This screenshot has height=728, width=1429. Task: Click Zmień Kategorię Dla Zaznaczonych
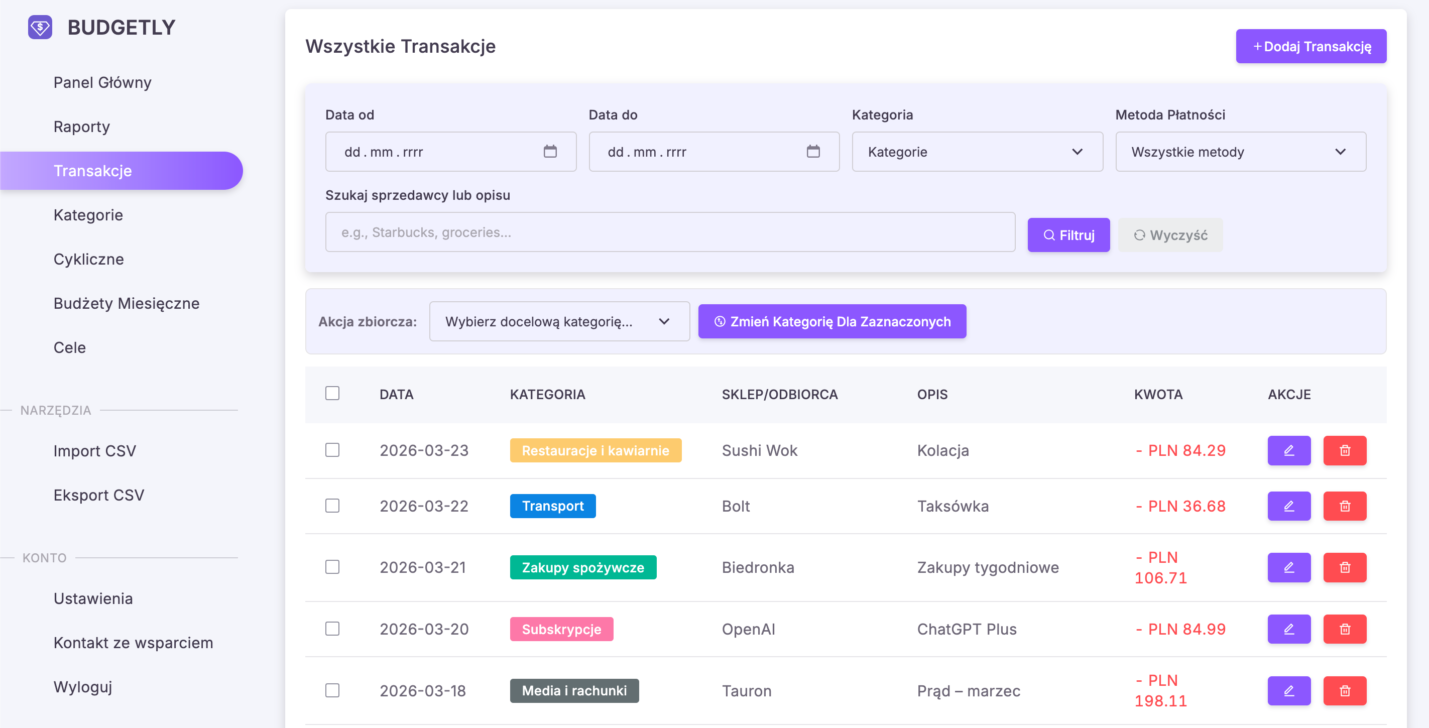[831, 321]
